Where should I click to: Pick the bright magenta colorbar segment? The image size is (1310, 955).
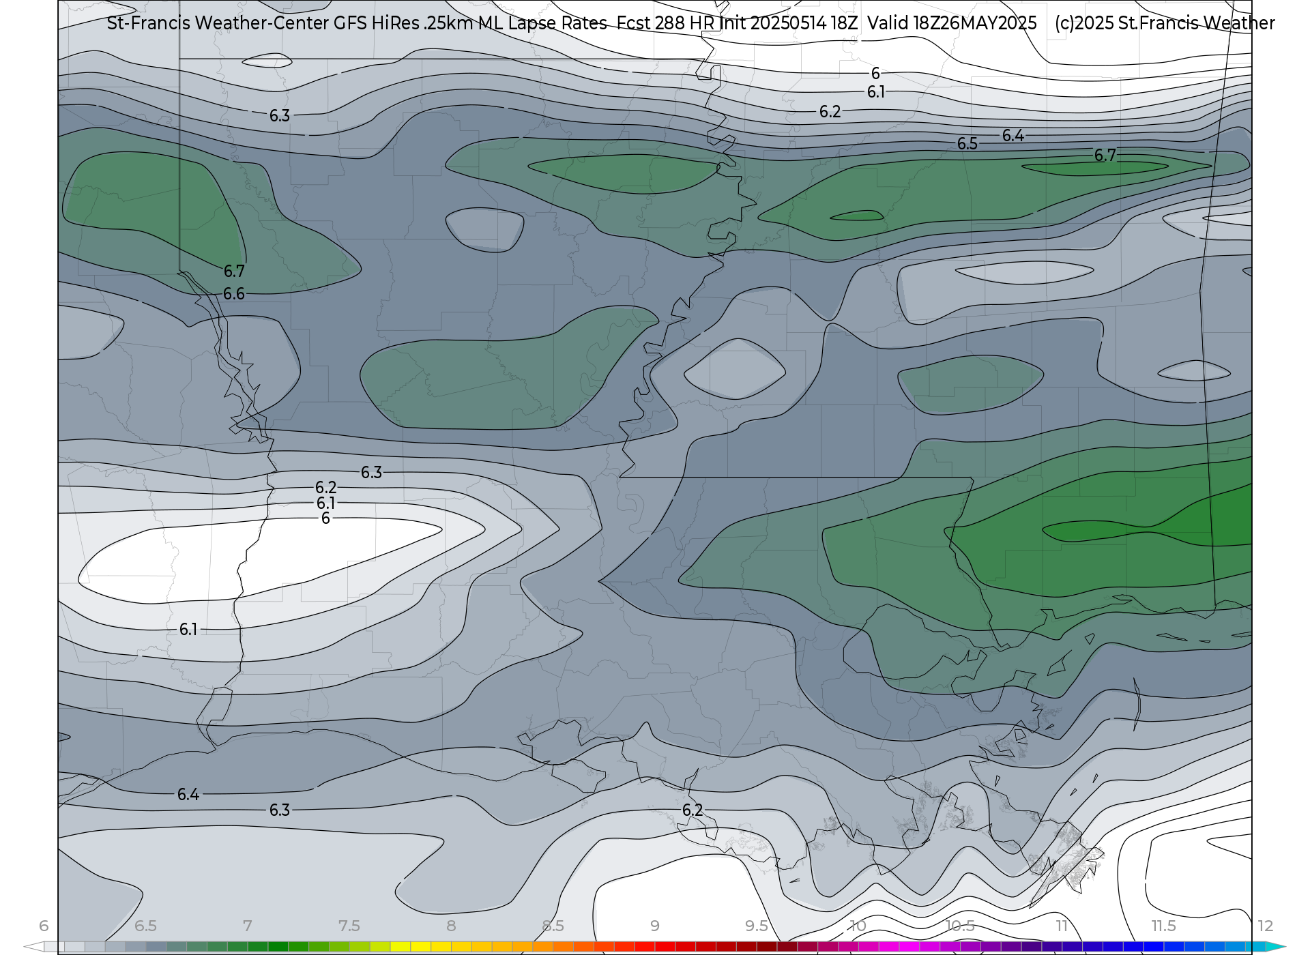coord(909,947)
